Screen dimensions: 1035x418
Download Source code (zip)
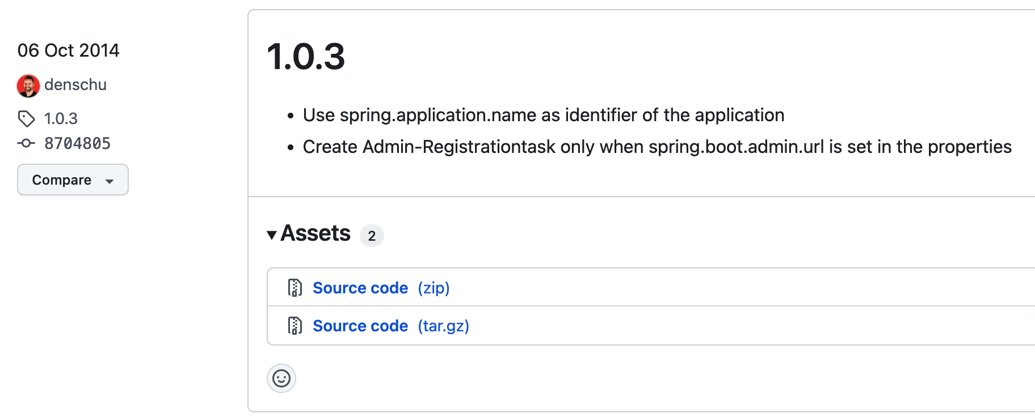tap(381, 288)
